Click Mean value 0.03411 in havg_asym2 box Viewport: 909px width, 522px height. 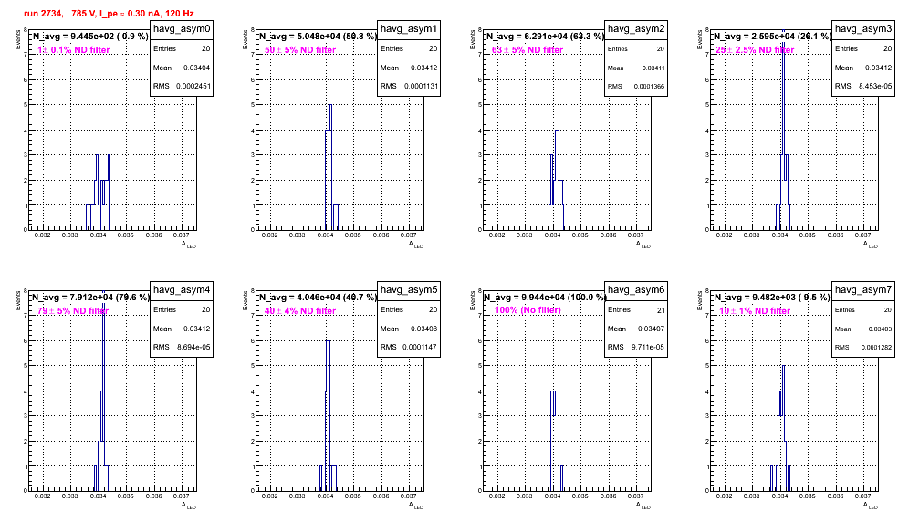click(653, 68)
